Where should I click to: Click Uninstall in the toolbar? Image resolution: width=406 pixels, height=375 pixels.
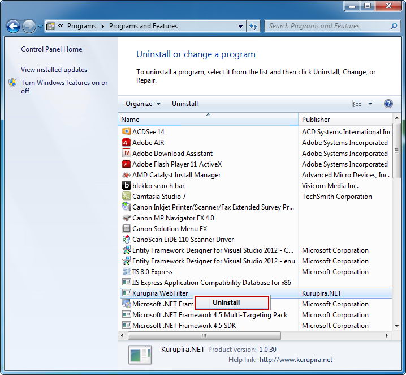(x=185, y=104)
